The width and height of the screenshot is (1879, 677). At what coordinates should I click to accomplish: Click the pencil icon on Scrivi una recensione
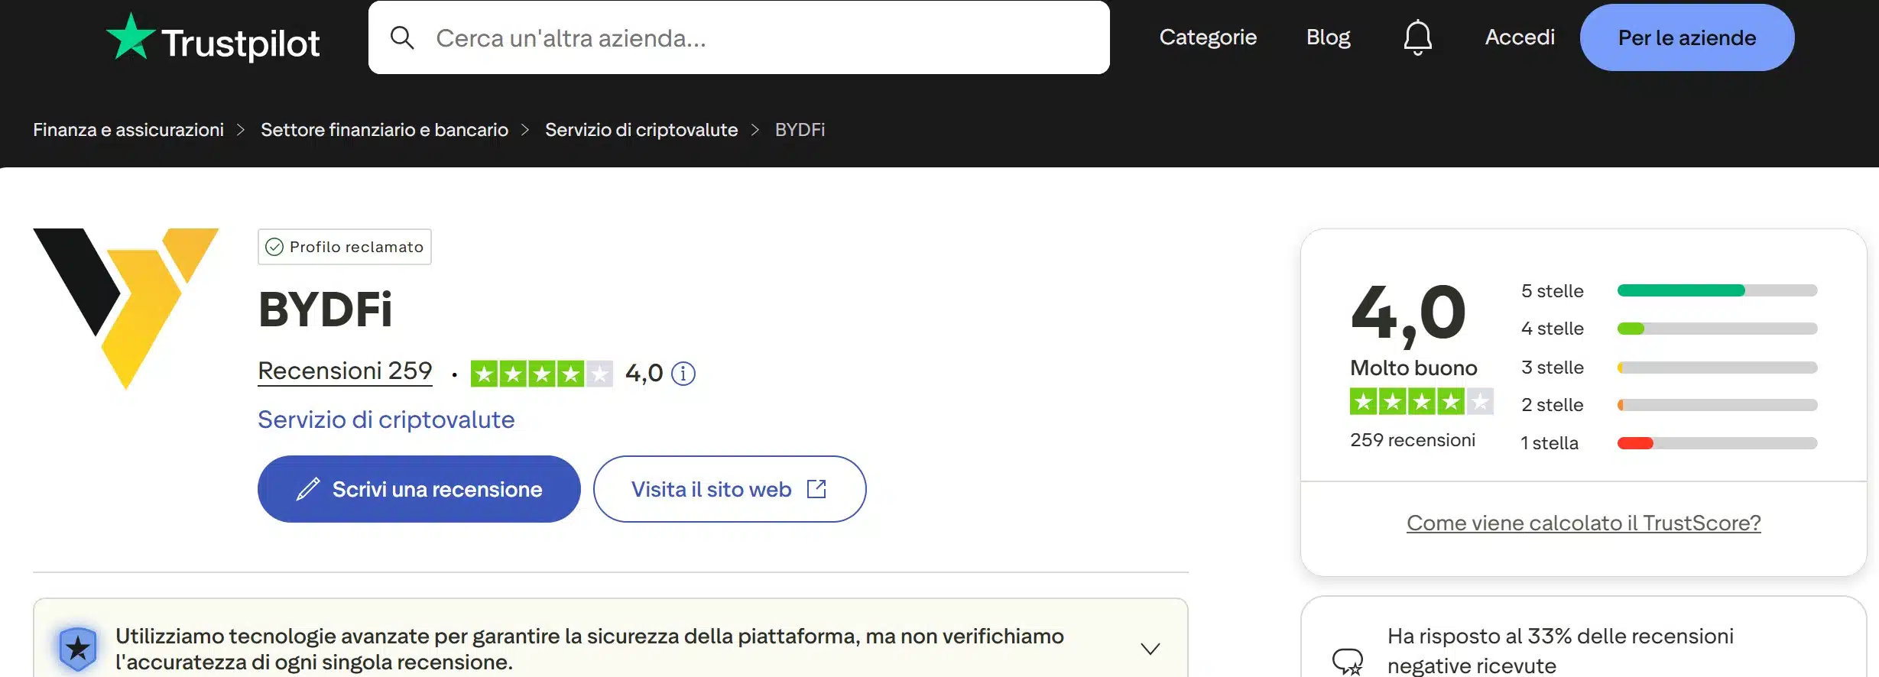tap(309, 488)
